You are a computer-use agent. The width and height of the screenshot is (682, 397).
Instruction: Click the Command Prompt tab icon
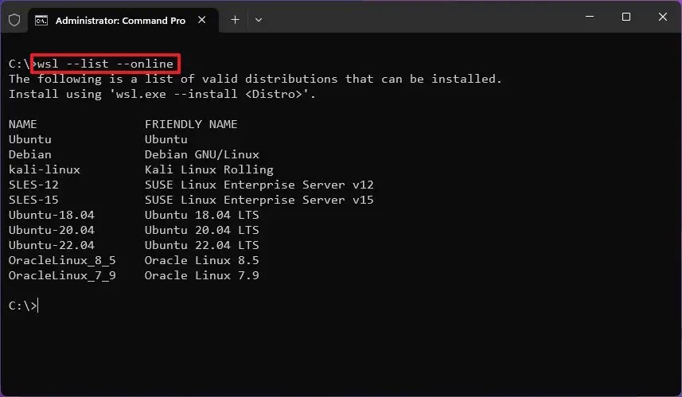pyautogui.click(x=41, y=21)
